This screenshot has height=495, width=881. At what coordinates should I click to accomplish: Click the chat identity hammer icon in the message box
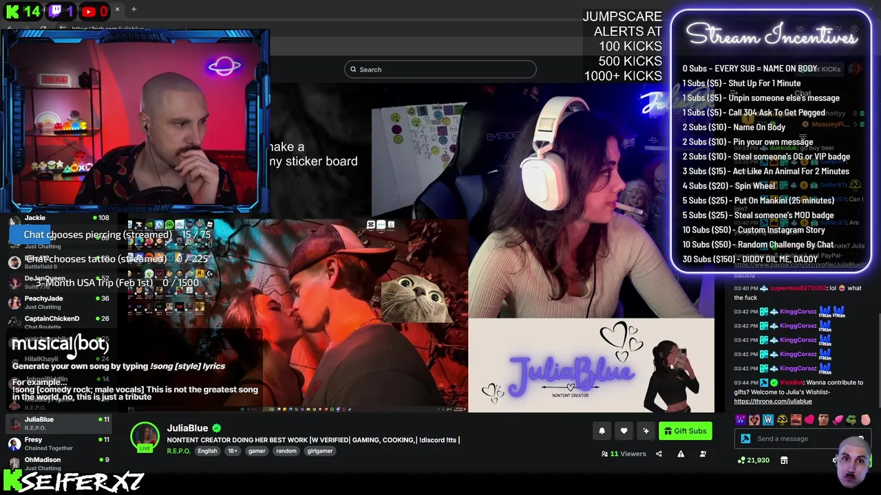coord(746,439)
